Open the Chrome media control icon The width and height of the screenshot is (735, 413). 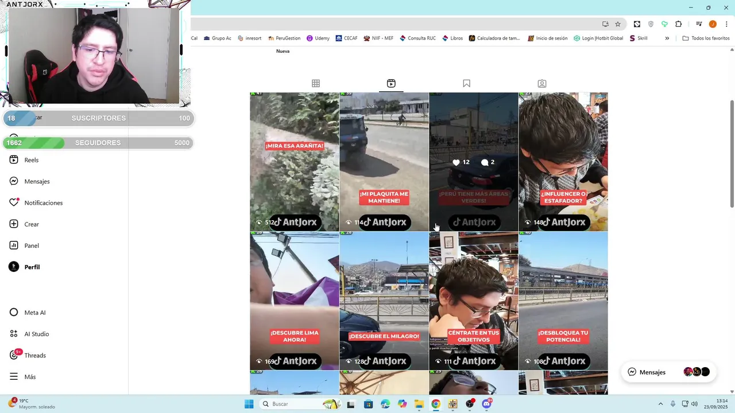(x=699, y=24)
